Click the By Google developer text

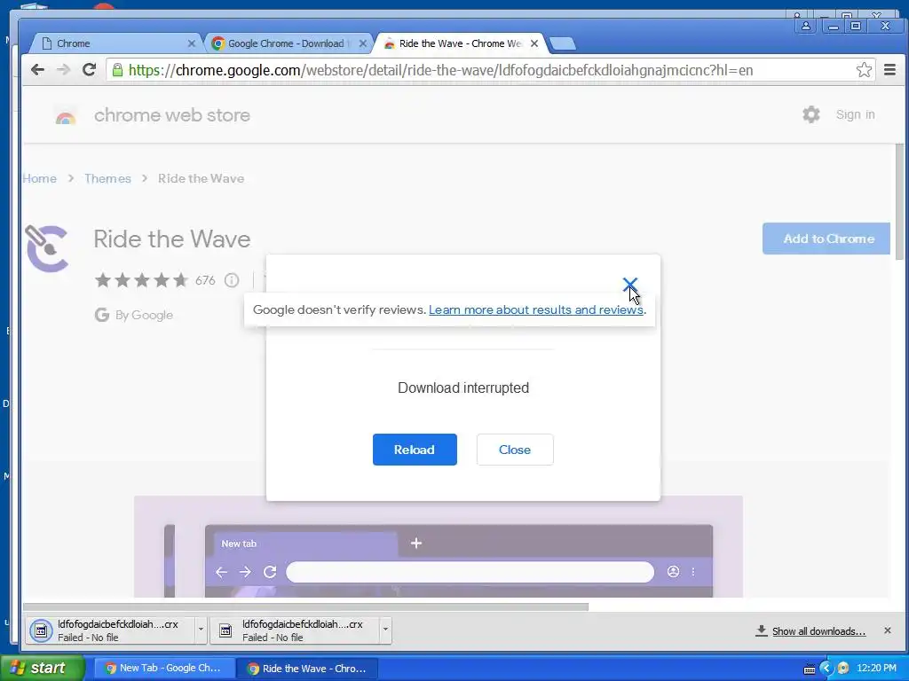tap(145, 315)
